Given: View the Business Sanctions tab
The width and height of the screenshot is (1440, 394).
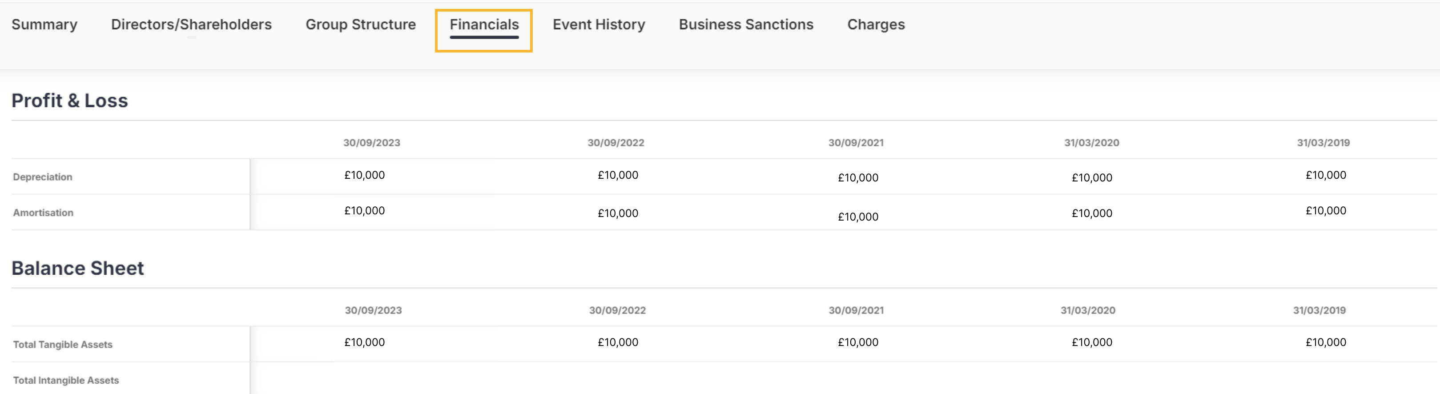Looking at the screenshot, I should 746,24.
